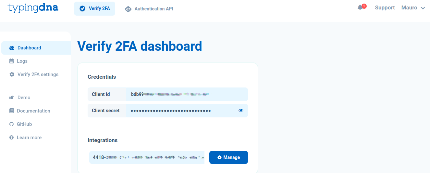This screenshot has width=430, height=173.
Task: Click the integration ID starting 4418-
Action: 147,157
